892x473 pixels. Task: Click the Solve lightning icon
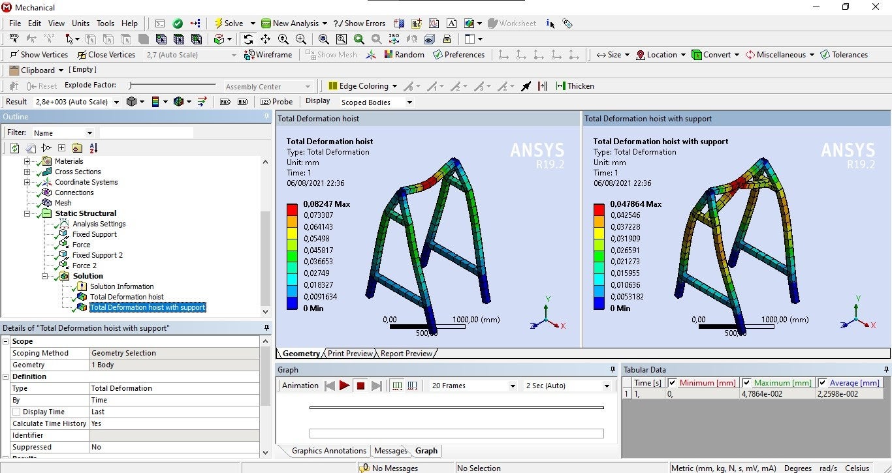[x=218, y=23]
